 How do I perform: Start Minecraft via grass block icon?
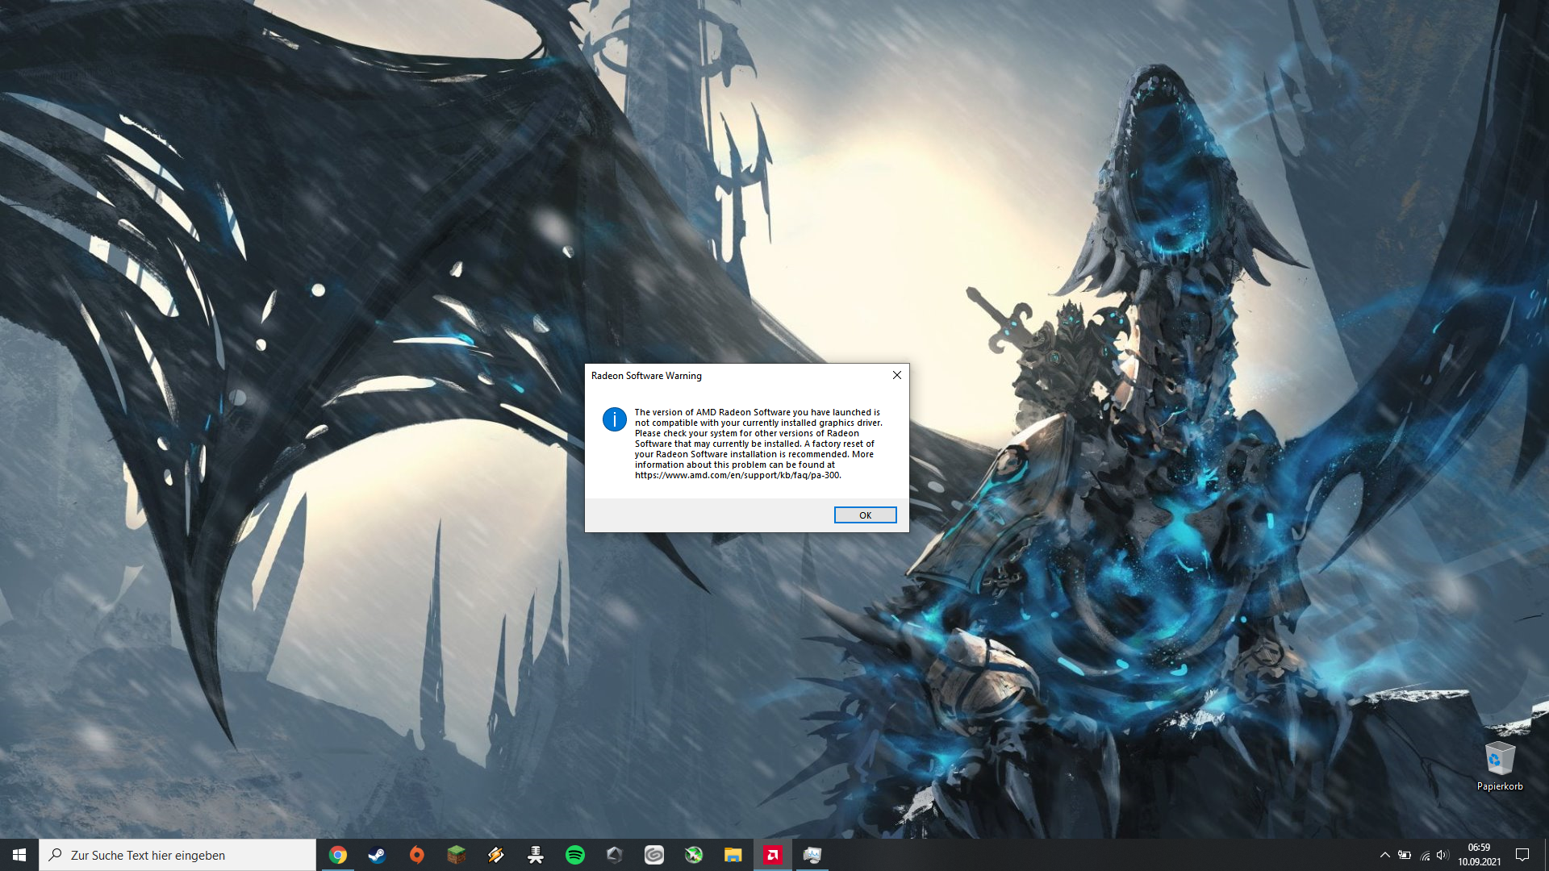456,855
